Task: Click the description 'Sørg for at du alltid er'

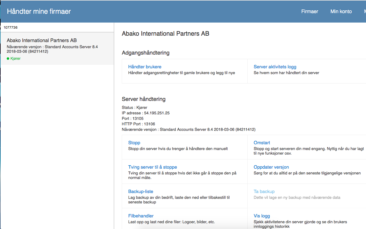Action: coord(307,173)
